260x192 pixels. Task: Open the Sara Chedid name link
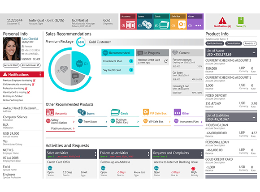30,39
